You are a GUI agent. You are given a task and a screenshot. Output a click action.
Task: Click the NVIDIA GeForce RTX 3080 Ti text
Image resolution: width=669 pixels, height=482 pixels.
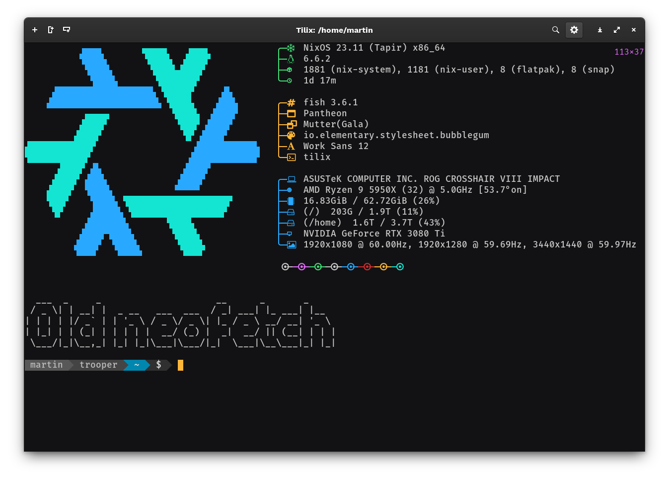(x=374, y=234)
